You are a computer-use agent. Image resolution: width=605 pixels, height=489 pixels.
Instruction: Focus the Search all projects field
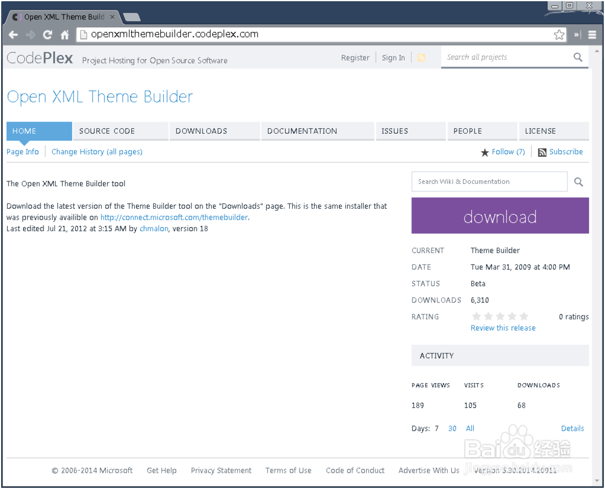tap(508, 57)
